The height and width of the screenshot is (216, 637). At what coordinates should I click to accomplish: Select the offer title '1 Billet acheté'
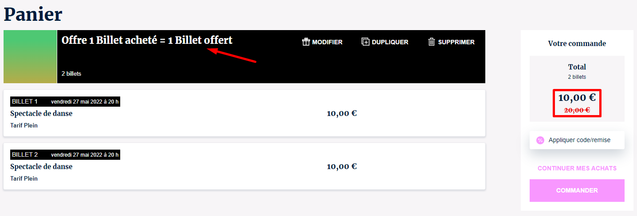click(147, 40)
